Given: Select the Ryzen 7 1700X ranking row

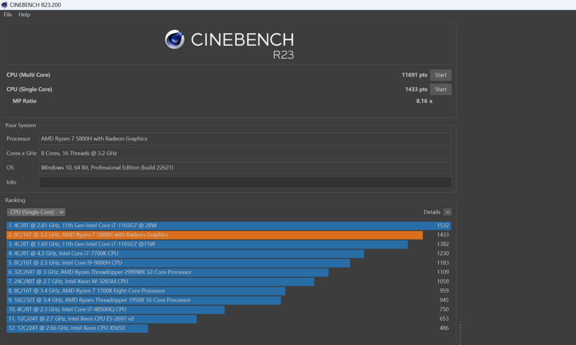Looking at the screenshot, I should pos(229,291).
